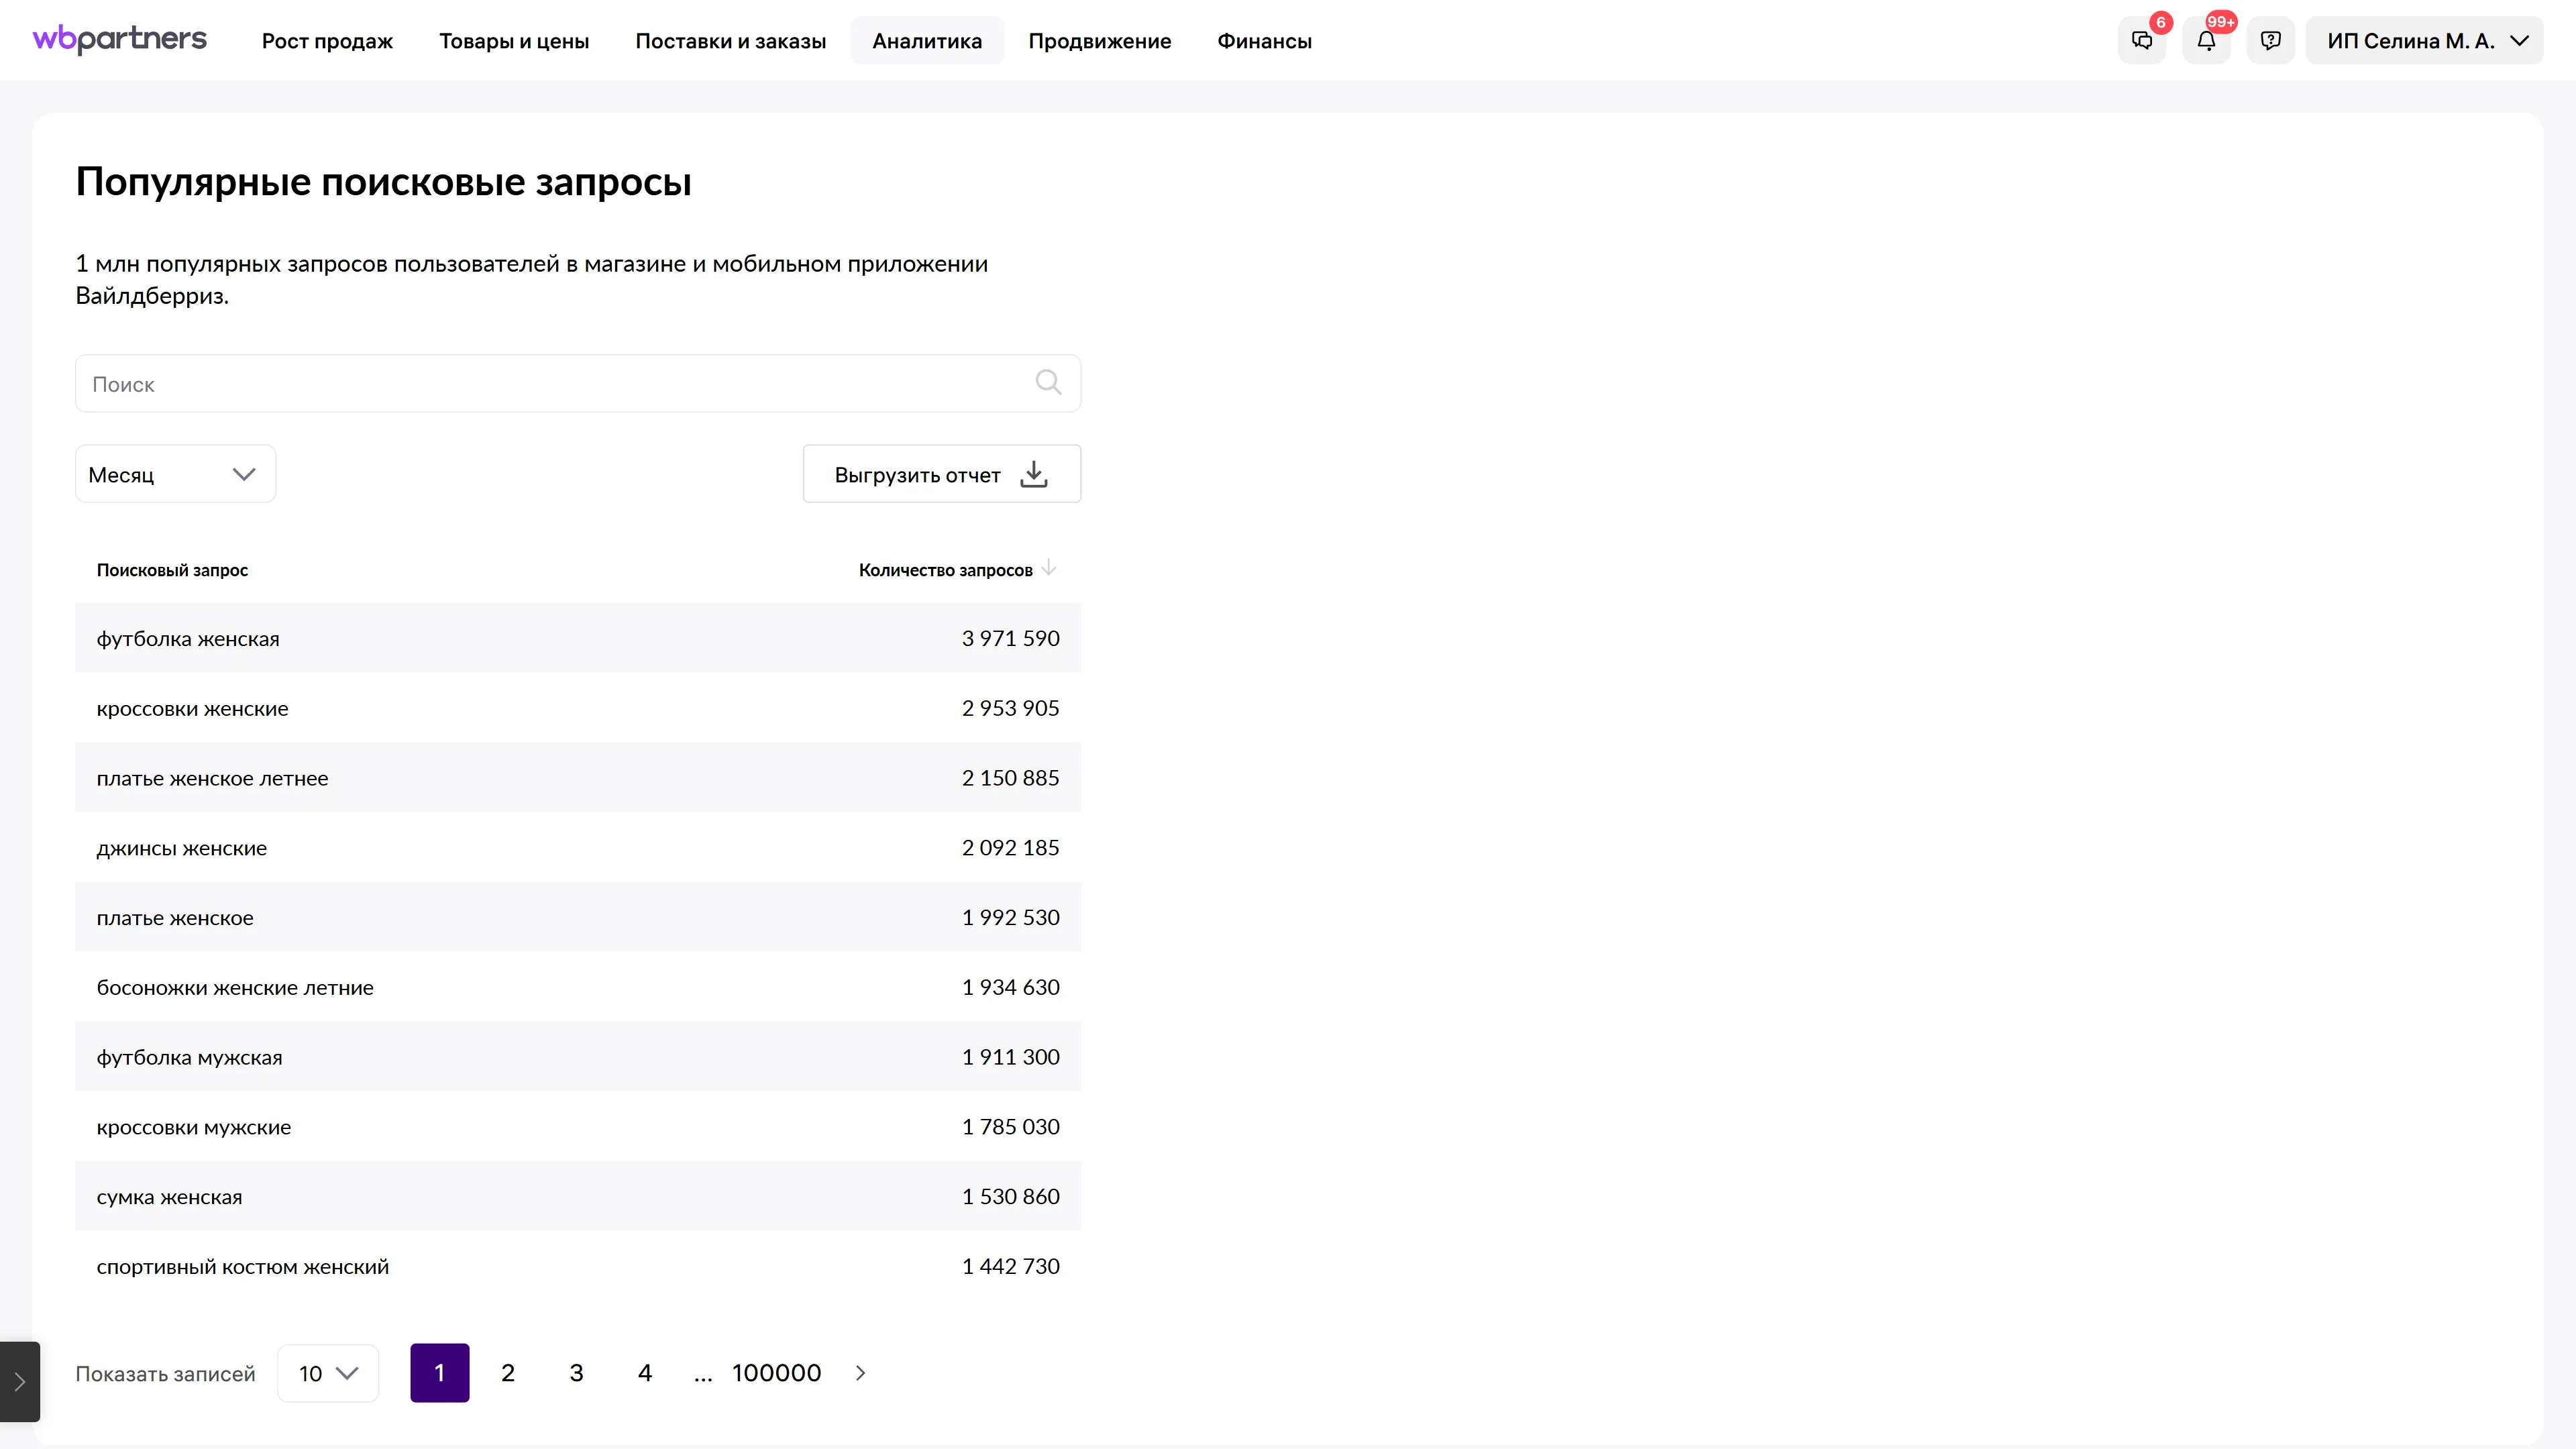Viewport: 2576px width, 1449px height.
Task: Open the Месяц period dropdown
Action: pyautogui.click(x=175, y=474)
